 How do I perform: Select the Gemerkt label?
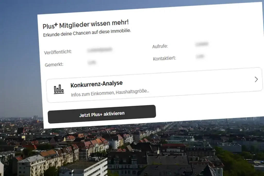[54, 64]
